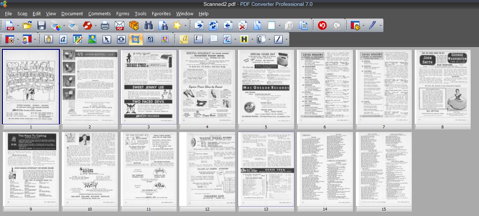Click the callout note tool
479x216 pixels.
click(x=213, y=39)
